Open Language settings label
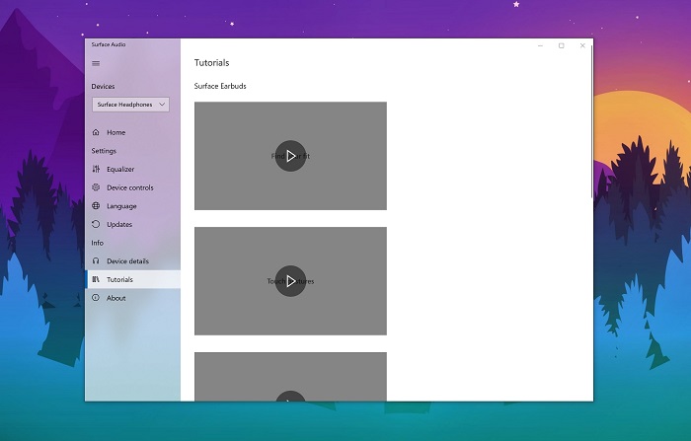Screen dimensions: 691x441 pos(121,206)
